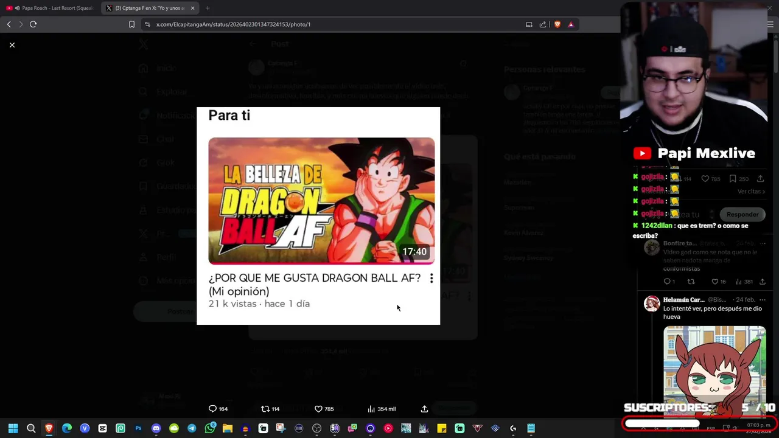Click the video title ¿POR QUE ME GUSTA DRAGON BALL AF?

(315, 284)
